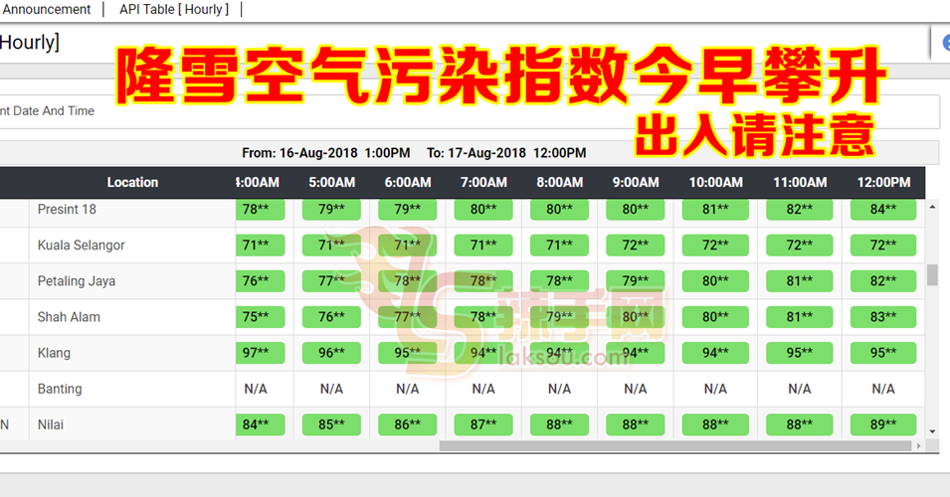Image resolution: width=950 pixels, height=497 pixels.
Task: Click the Location column header
Action: [x=132, y=183]
